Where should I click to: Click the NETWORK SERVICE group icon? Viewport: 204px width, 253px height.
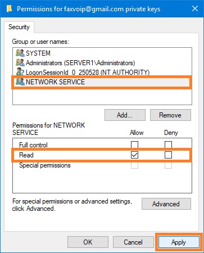(x=20, y=82)
